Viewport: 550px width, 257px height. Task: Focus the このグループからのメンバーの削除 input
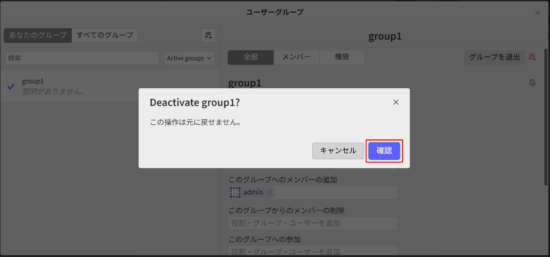tap(312, 223)
